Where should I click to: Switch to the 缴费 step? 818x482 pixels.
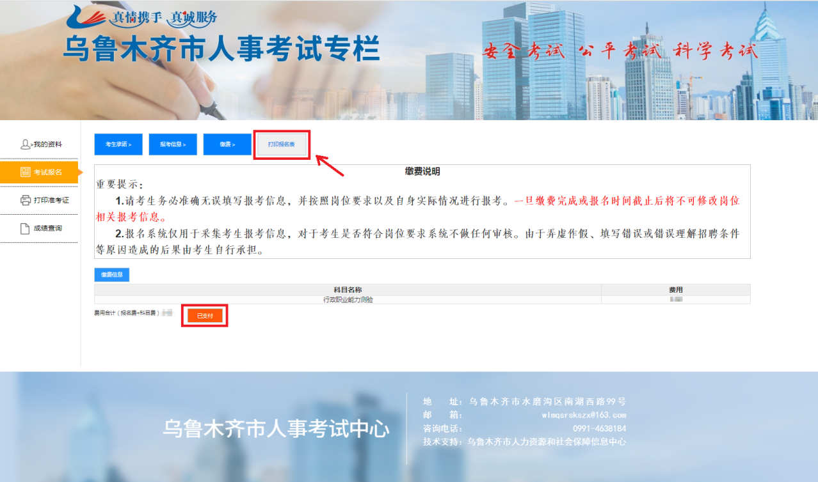[x=227, y=144]
